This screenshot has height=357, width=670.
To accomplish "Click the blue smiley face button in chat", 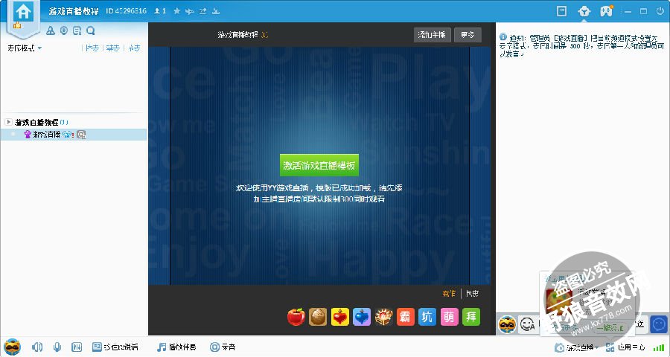I will (659, 324).
